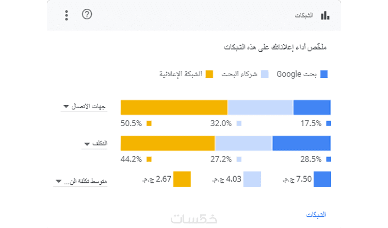Screen dimensions: 388x228
Task: Open the جهات الاتصال metric dropdown
Action: click(83, 106)
